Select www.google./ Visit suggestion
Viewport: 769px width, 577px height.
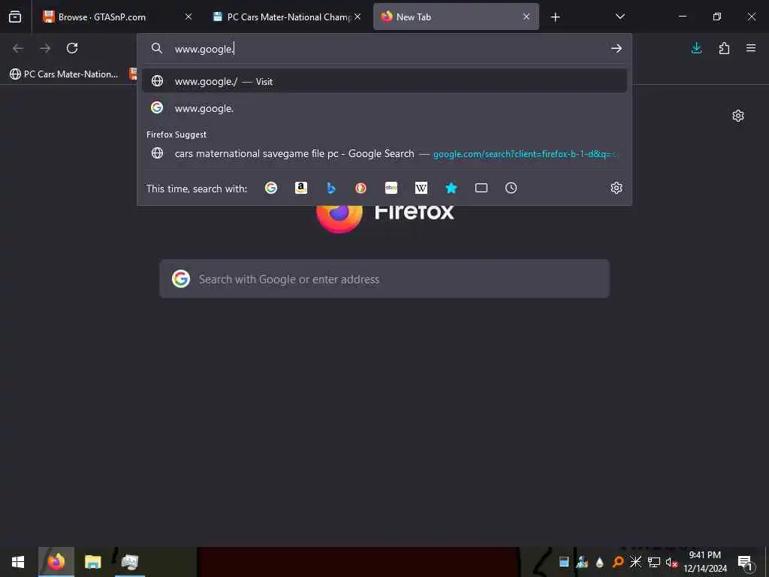384,81
